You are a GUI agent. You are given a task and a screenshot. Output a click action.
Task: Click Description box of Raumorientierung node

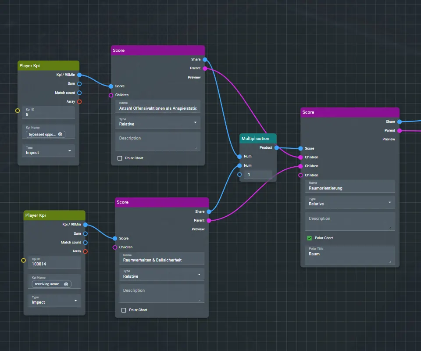click(350, 221)
